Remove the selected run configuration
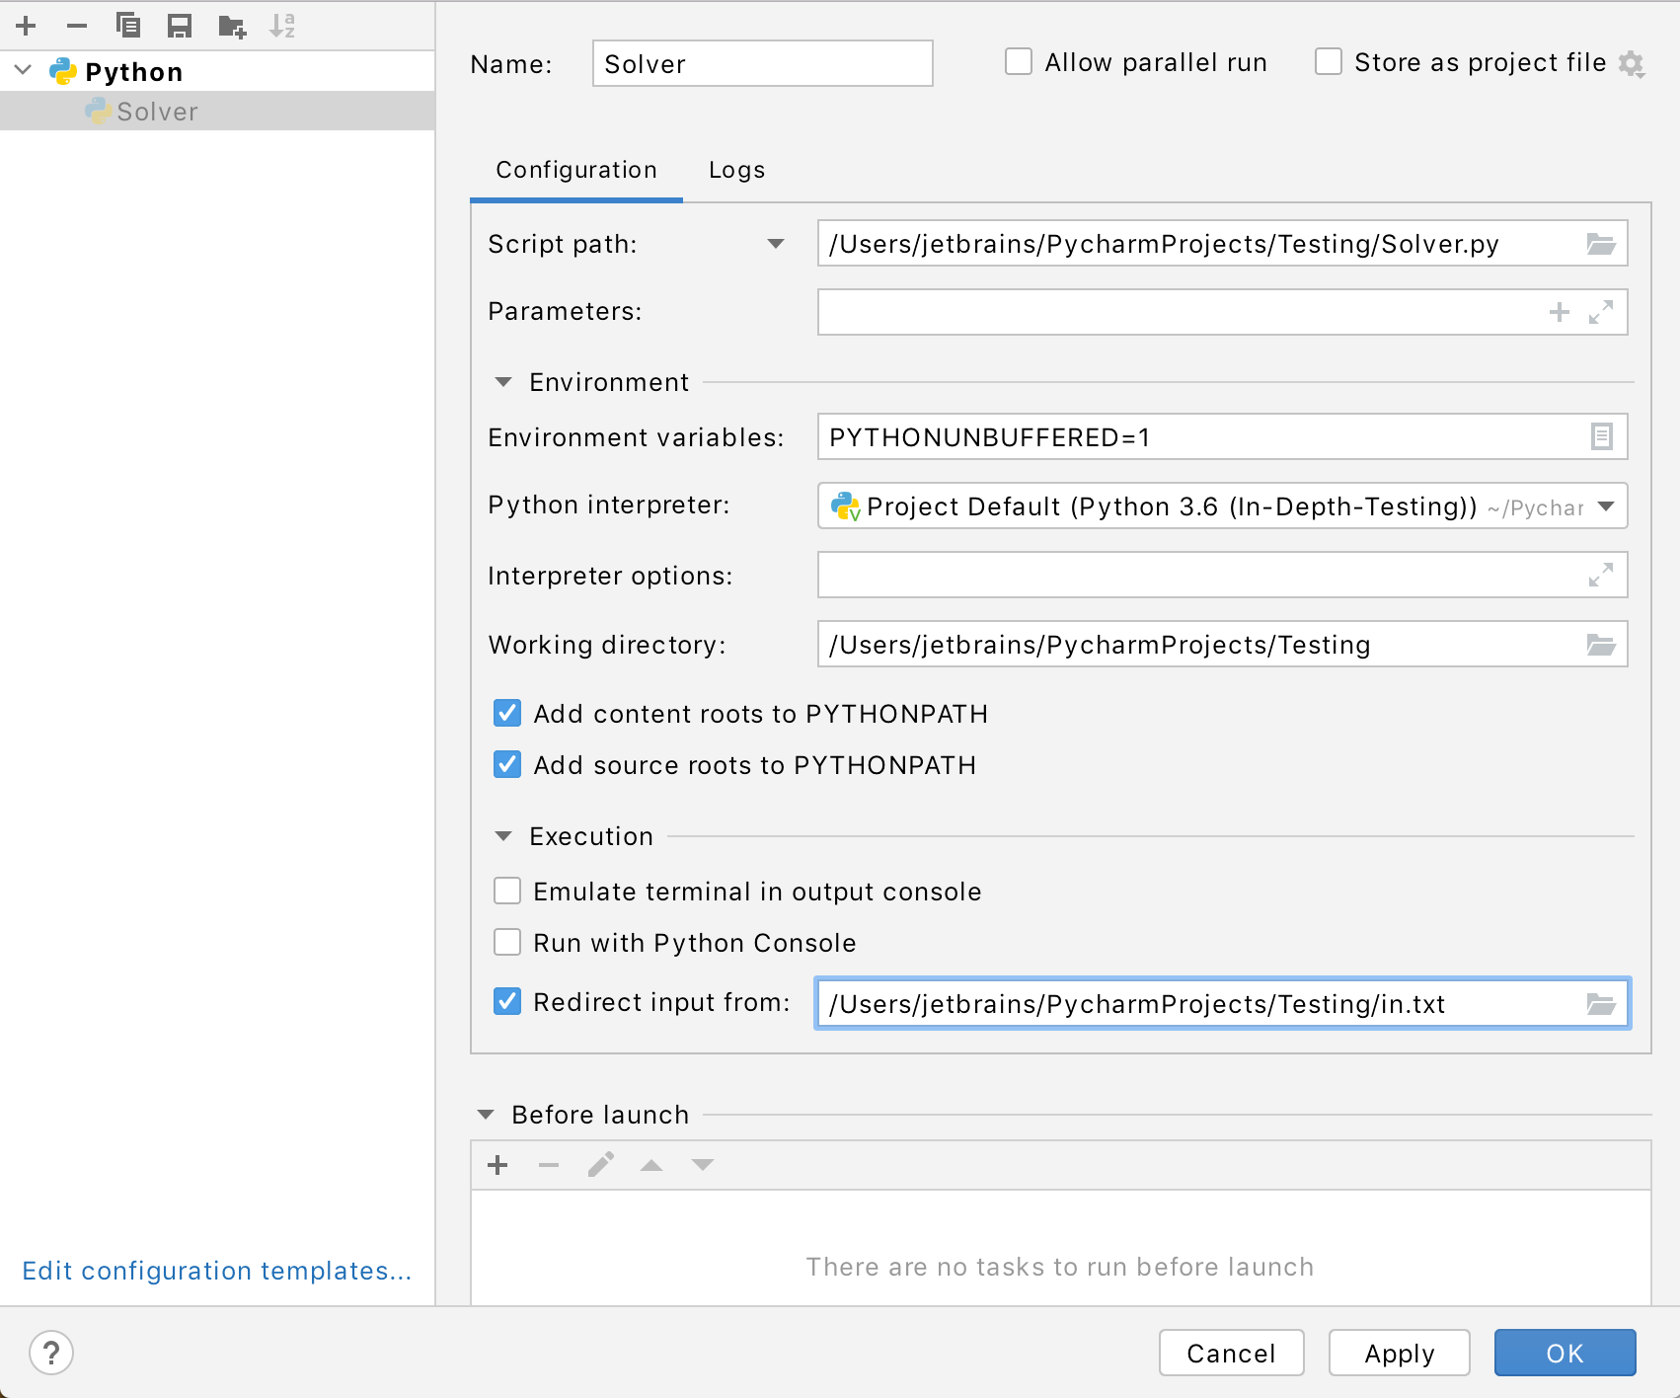Viewport: 1680px width, 1398px height. [76, 26]
